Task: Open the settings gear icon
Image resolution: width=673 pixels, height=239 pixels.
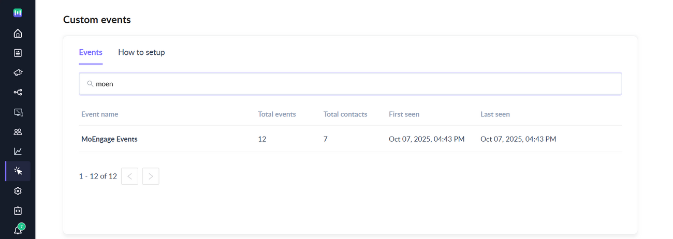Action: point(18,191)
